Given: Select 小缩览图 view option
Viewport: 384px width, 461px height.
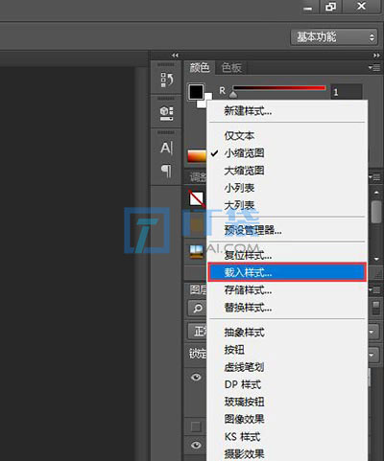Looking at the screenshot, I should [x=287, y=153].
